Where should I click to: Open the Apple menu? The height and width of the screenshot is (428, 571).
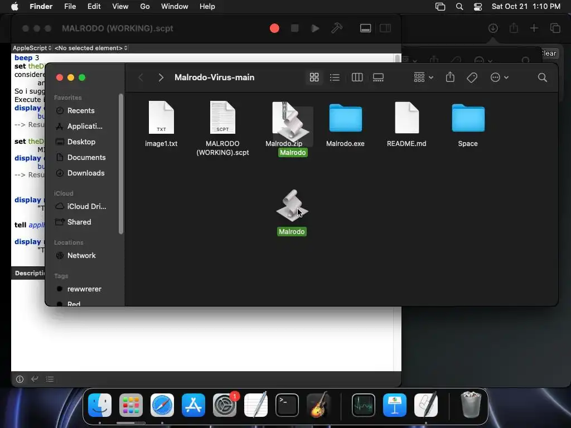pos(14,7)
